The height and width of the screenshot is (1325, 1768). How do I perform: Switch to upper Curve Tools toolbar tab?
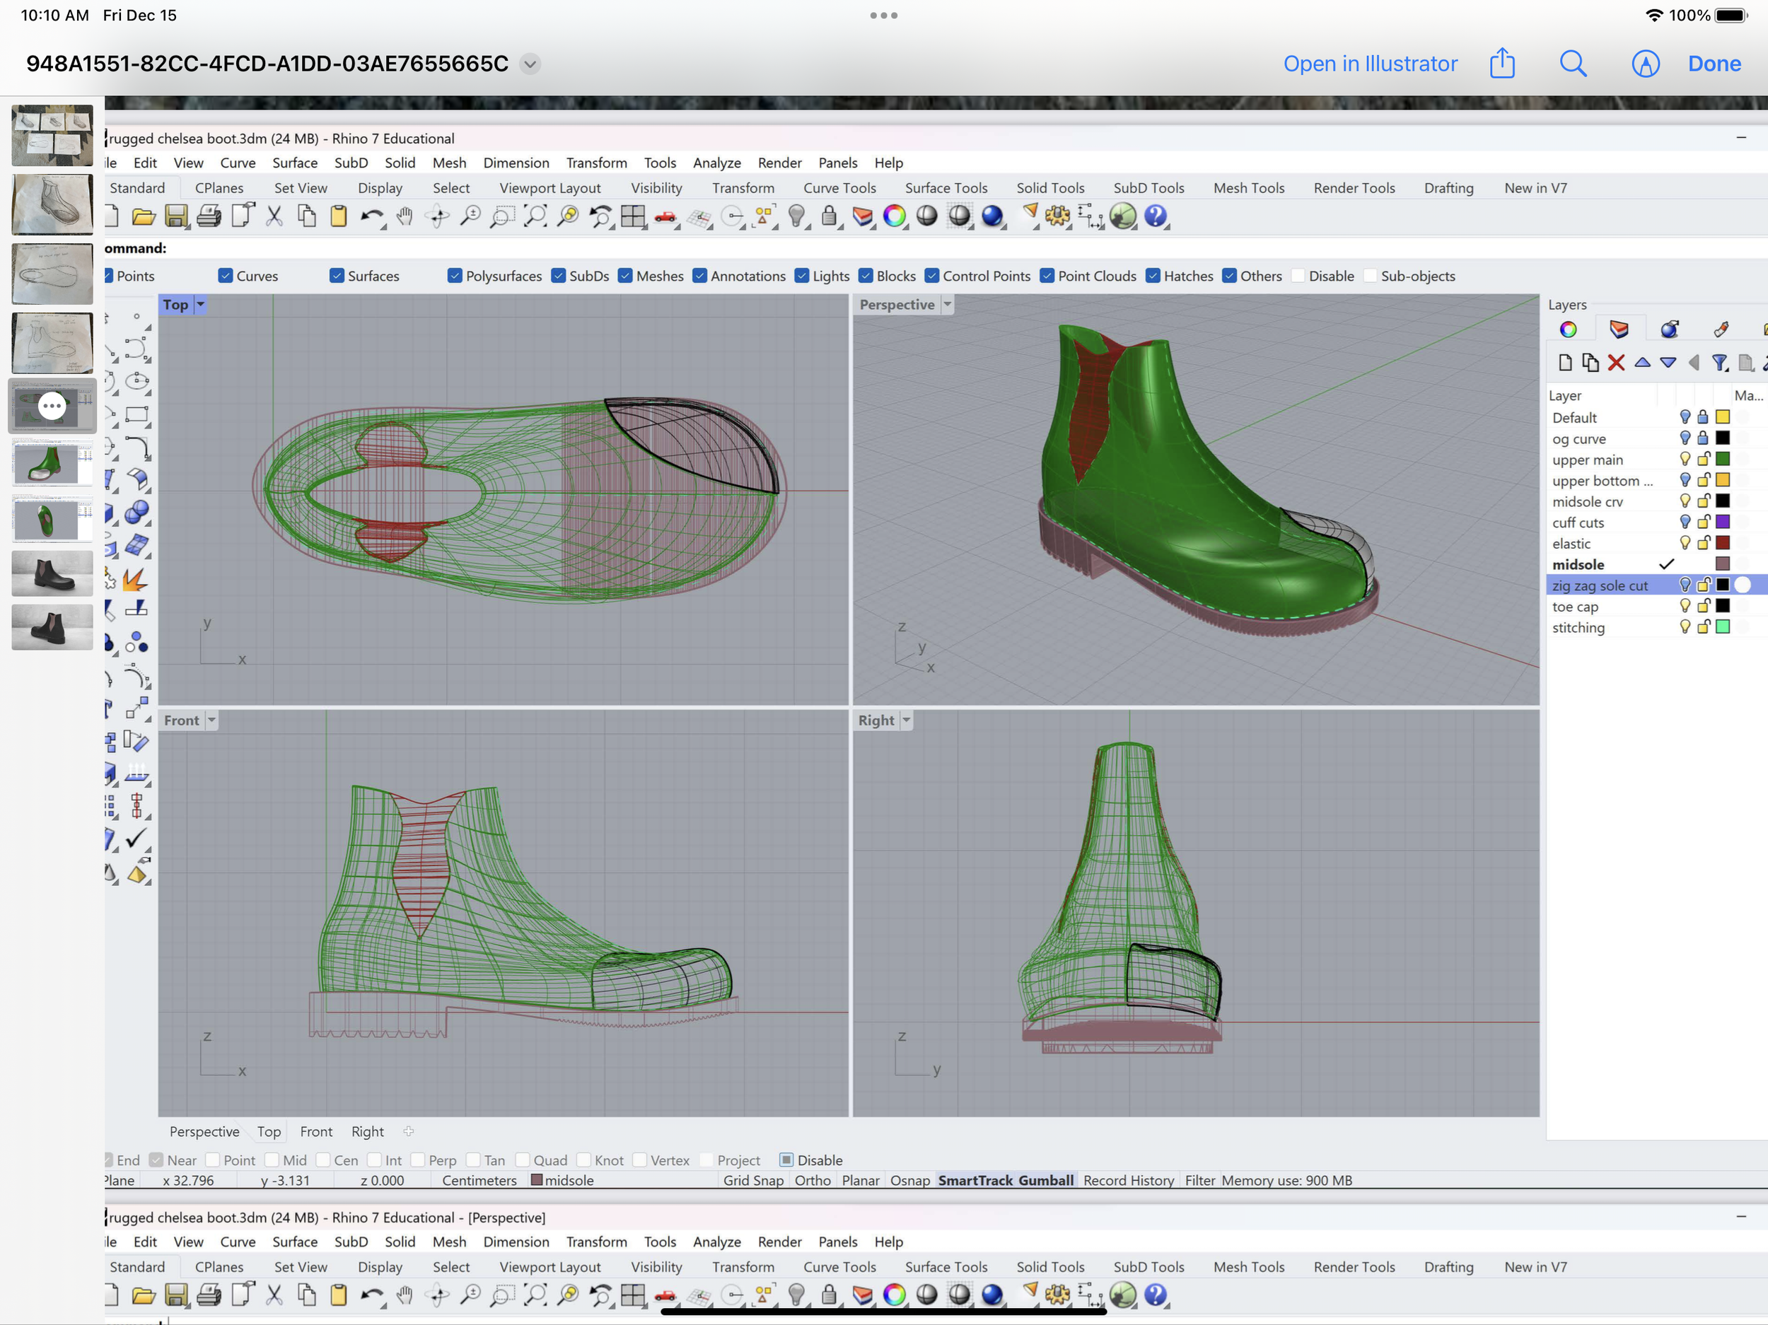coord(839,188)
